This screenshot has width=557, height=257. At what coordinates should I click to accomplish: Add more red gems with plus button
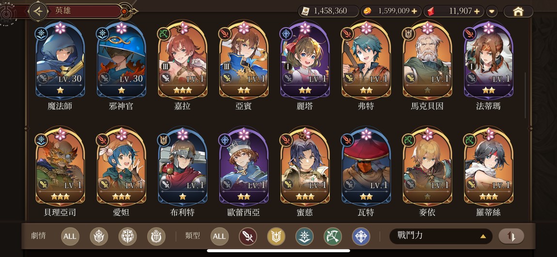tap(477, 11)
